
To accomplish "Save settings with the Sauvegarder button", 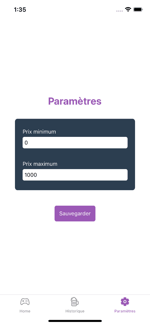I will tap(75, 214).
